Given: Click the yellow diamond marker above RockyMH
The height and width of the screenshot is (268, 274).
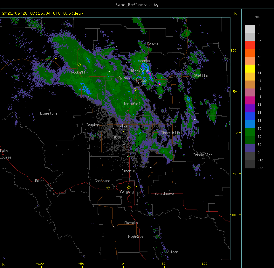Looking at the screenshot, I should point(79,65).
